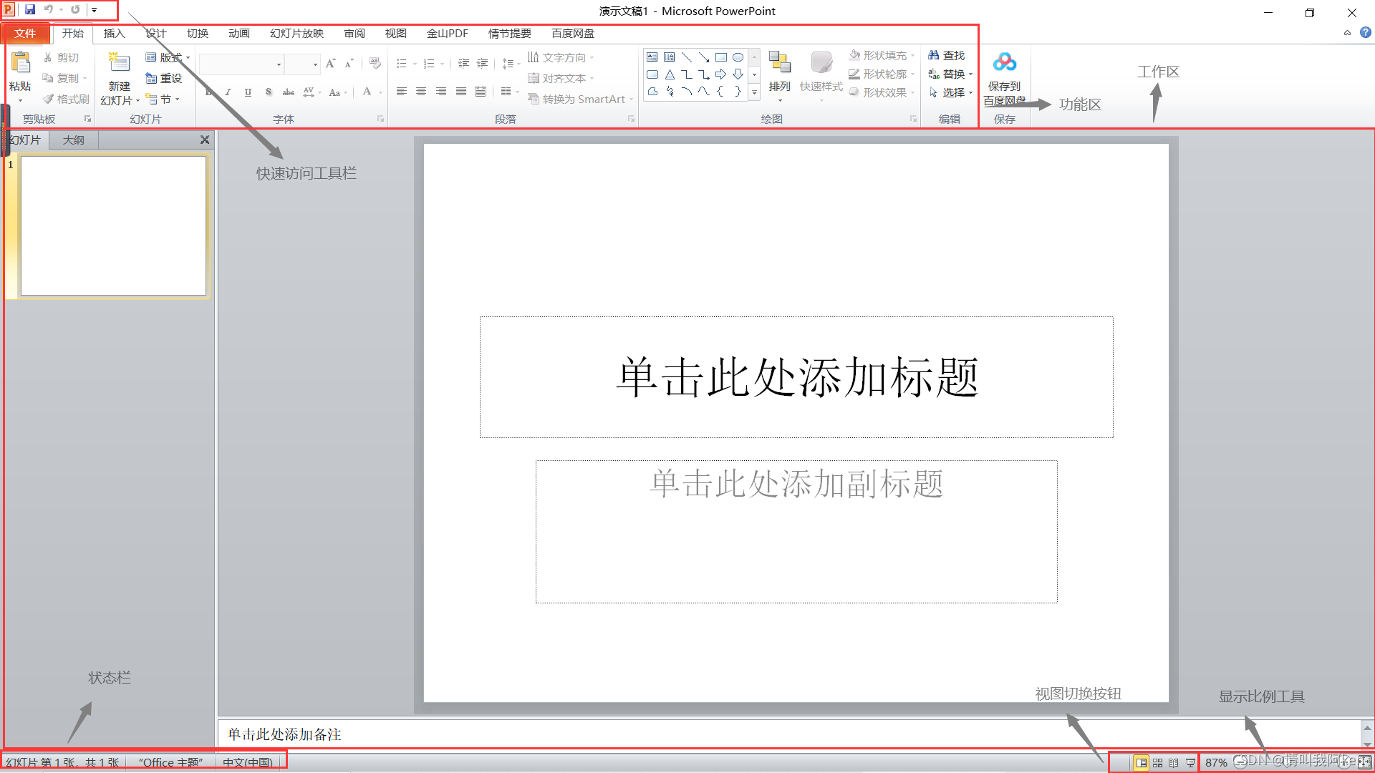Start slideshow from status bar icon
Viewport: 1375px width, 773px height.
pyautogui.click(x=1190, y=763)
